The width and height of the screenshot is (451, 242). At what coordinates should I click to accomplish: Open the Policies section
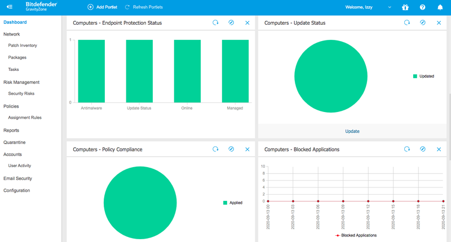point(11,106)
